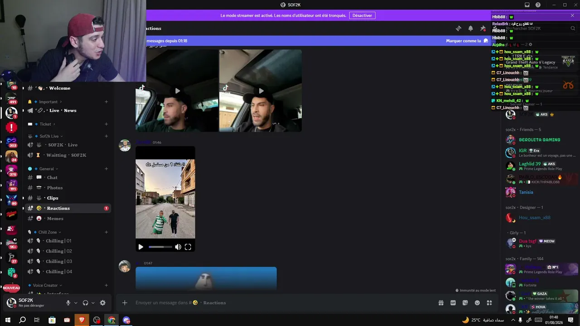Add a channel to Important category
The height and width of the screenshot is (326, 580).
(x=106, y=102)
